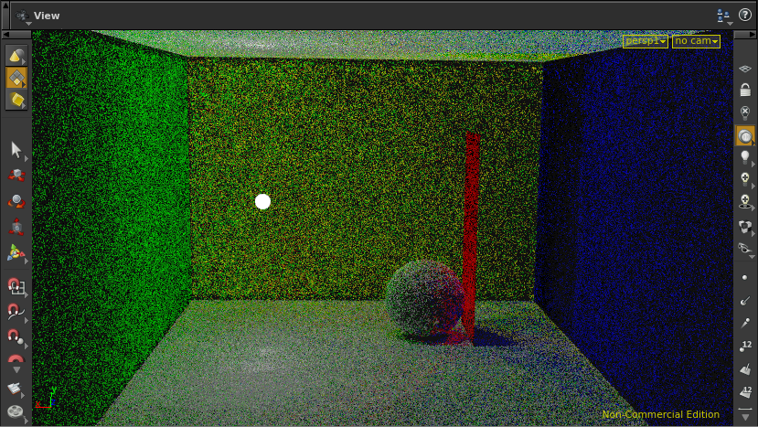Toggle primitive numbers display
Viewport: 758px width, 427px height.
745,392
